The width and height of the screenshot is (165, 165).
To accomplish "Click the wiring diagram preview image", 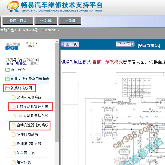I will [113, 118].
